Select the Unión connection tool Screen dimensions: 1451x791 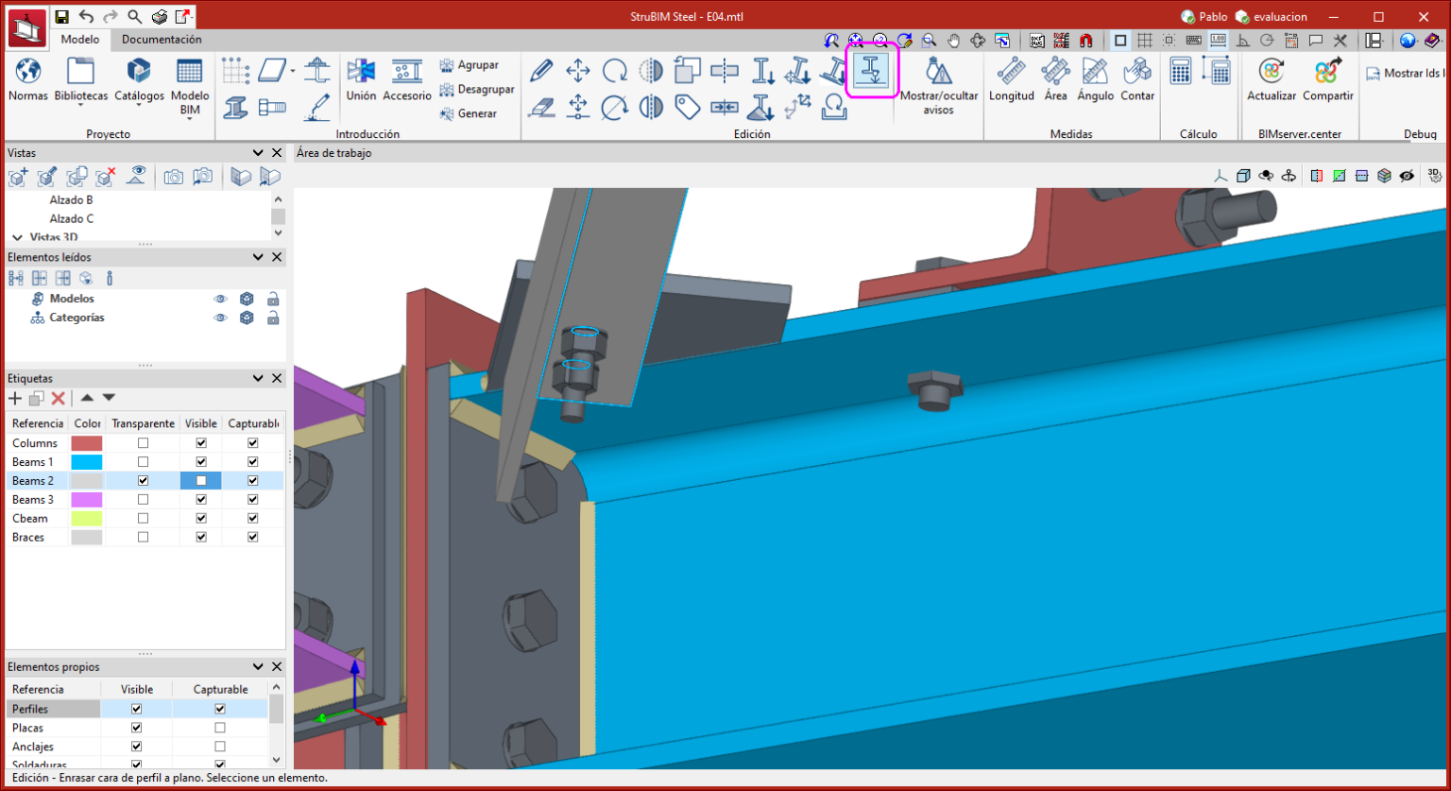click(x=361, y=72)
